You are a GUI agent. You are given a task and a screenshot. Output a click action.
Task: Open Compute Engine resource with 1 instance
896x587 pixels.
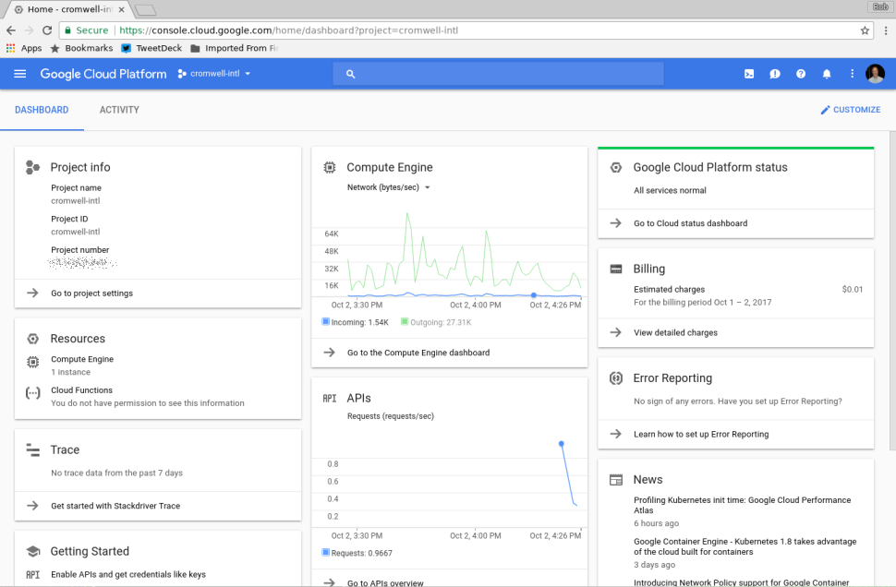tap(82, 365)
